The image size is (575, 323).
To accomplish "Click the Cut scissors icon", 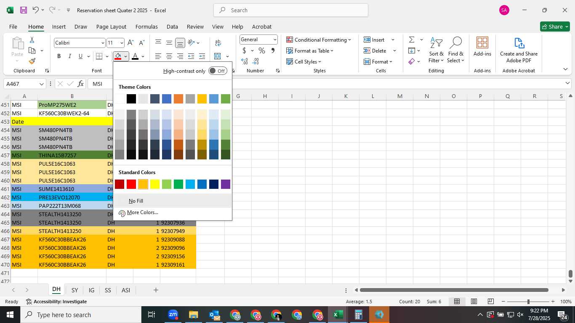I will [32, 40].
